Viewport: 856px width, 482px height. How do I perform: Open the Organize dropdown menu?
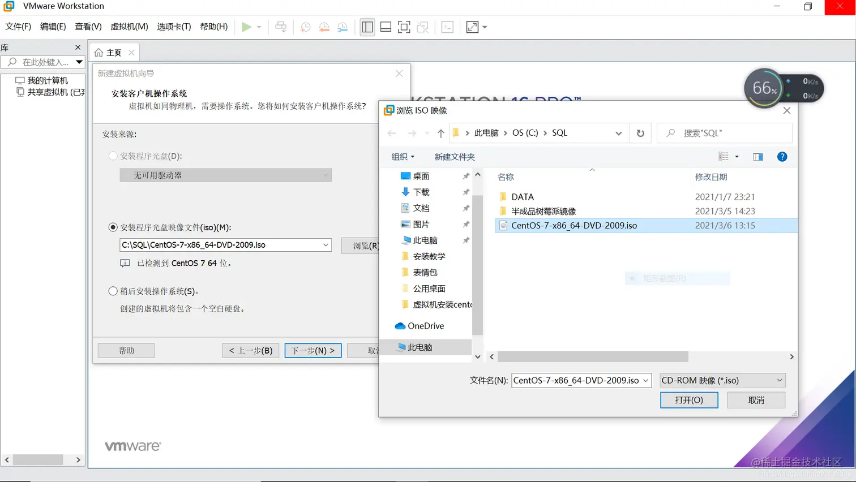403,157
